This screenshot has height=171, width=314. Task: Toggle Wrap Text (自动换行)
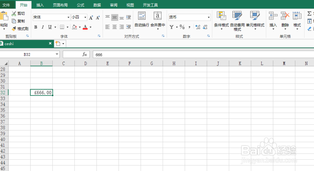pyautogui.click(x=142, y=19)
